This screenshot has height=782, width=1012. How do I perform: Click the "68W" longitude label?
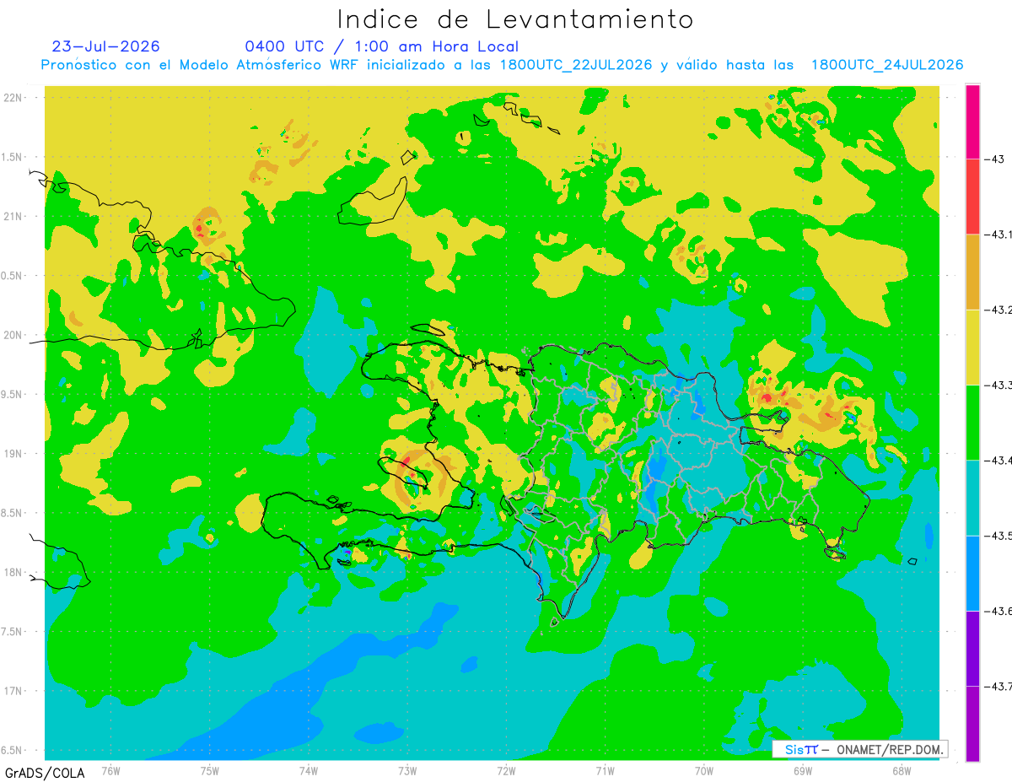[902, 770]
